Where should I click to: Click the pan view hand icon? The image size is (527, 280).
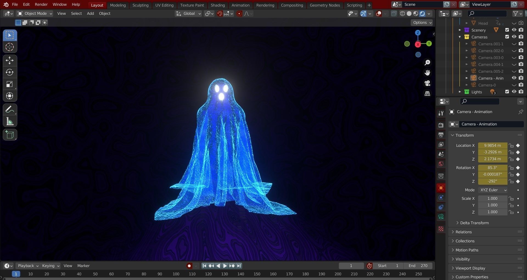point(427,73)
